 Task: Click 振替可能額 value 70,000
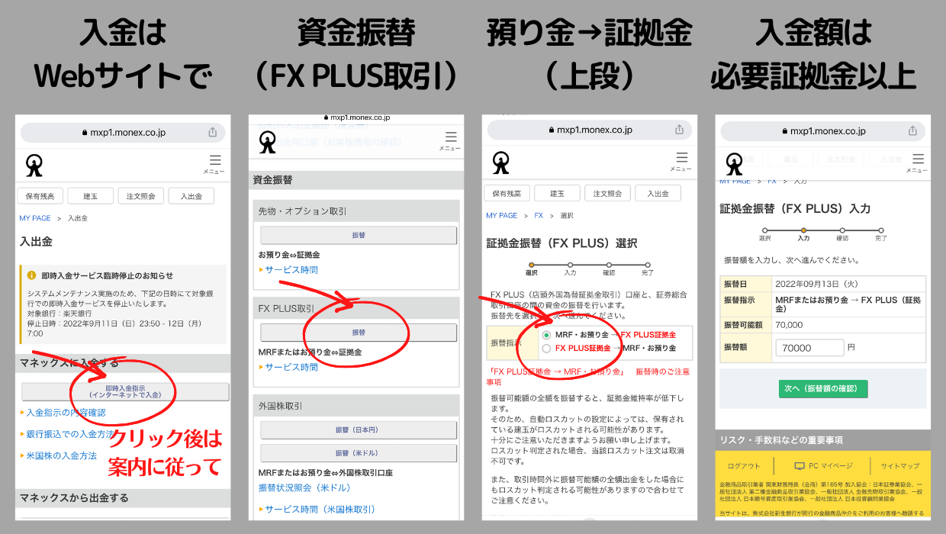point(789,325)
